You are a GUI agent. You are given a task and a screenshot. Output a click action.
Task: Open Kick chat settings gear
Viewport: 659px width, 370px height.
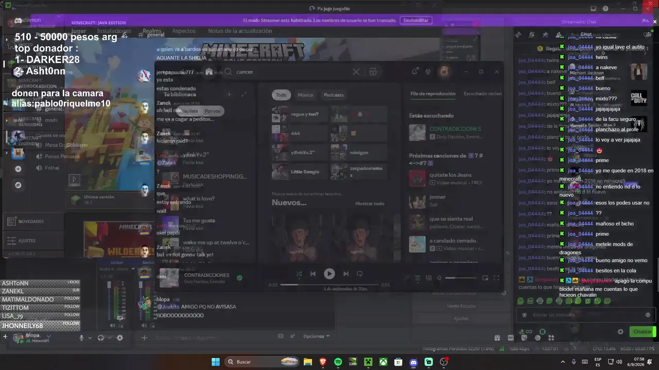pos(620,332)
